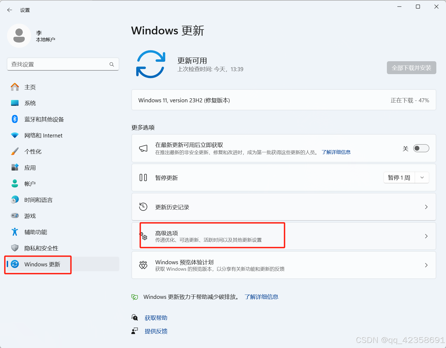This screenshot has width=446, height=348.
Task: Click the Get help headset icon
Action: 135,318
